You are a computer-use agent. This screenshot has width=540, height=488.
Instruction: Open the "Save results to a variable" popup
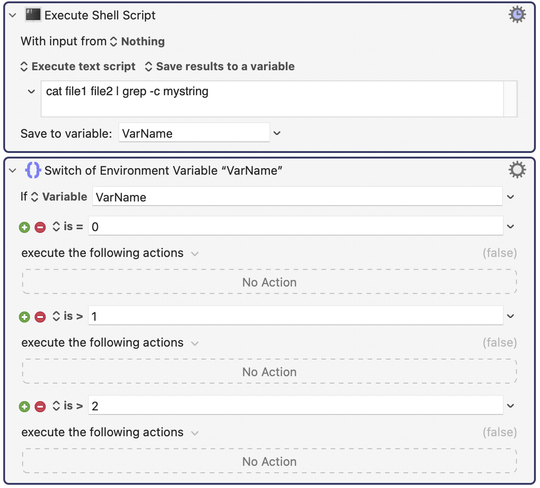220,67
